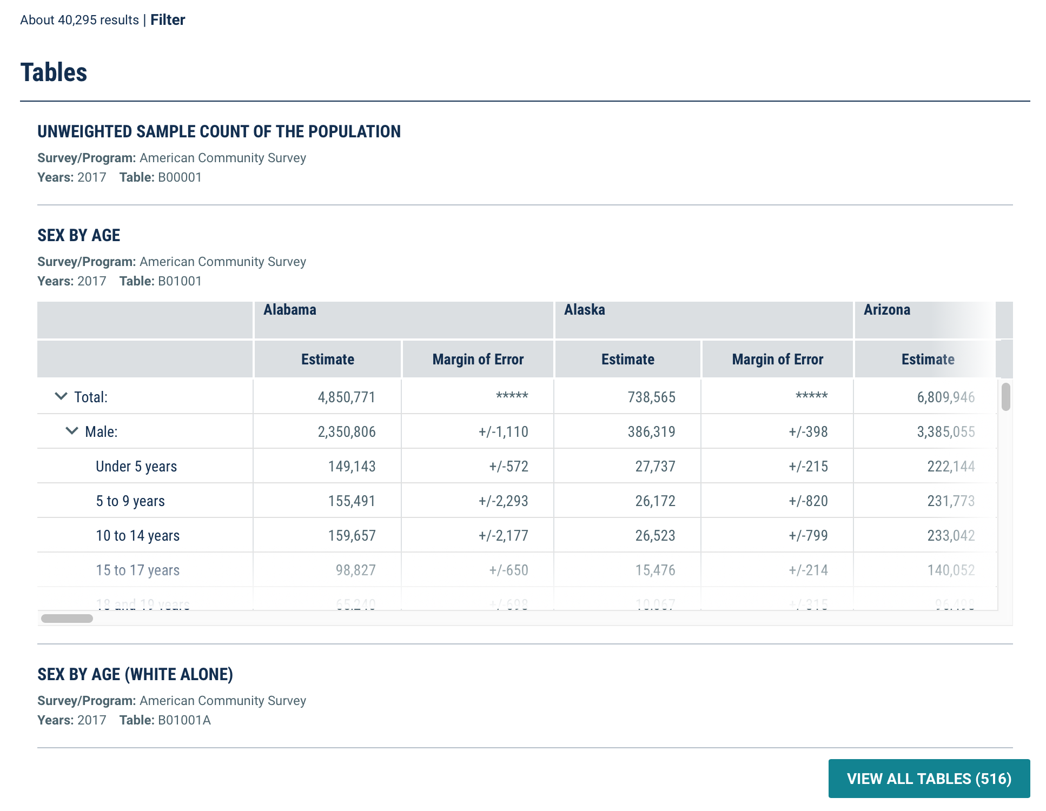
Task: Open Sex by Age (White Alone) table
Action: tap(135, 674)
